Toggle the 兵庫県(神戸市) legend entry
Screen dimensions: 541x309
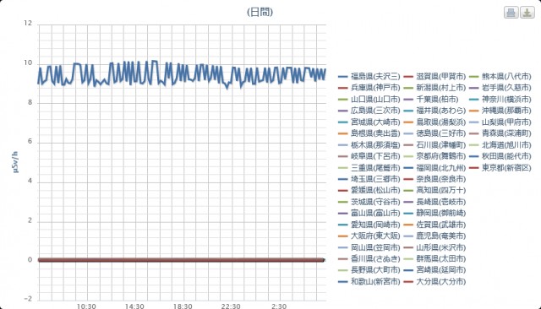pyautogui.click(x=369, y=88)
